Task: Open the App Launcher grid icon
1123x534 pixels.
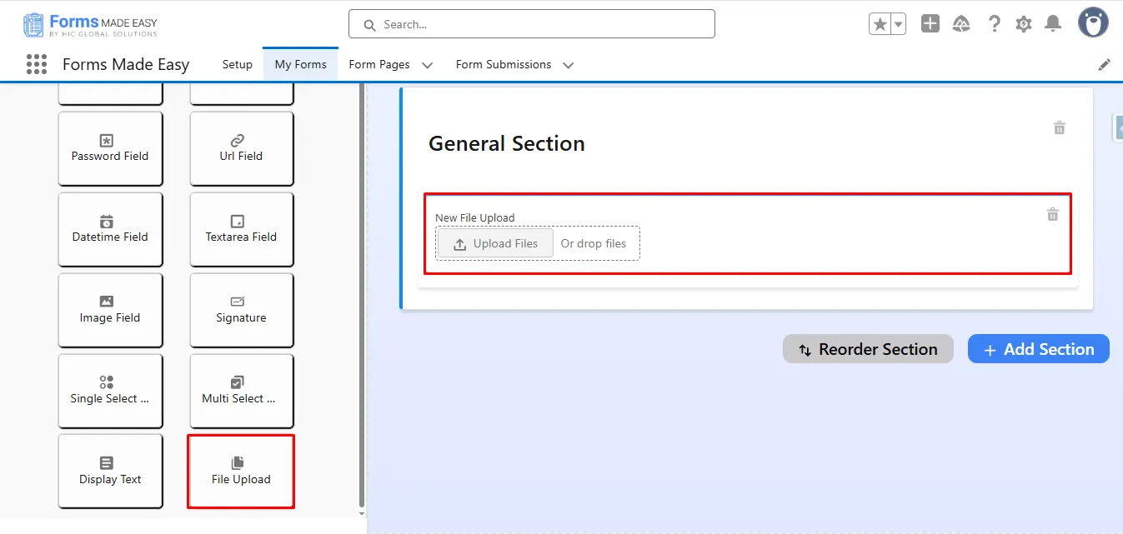Action: click(x=36, y=64)
